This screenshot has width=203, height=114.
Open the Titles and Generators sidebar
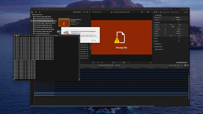click(40, 12)
